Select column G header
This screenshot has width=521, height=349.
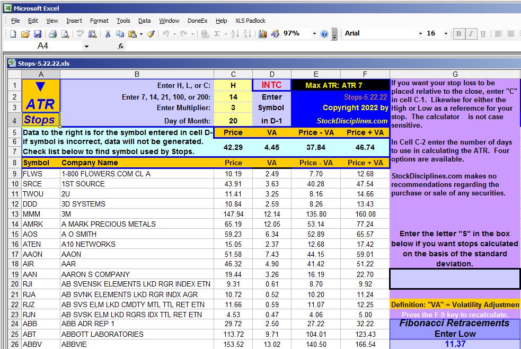click(455, 74)
